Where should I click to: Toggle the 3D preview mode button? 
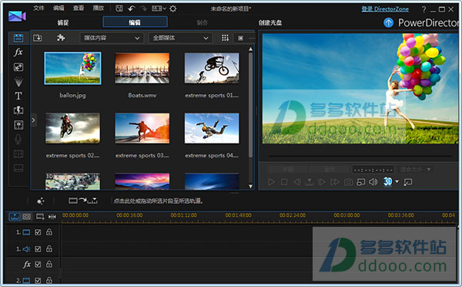click(387, 181)
